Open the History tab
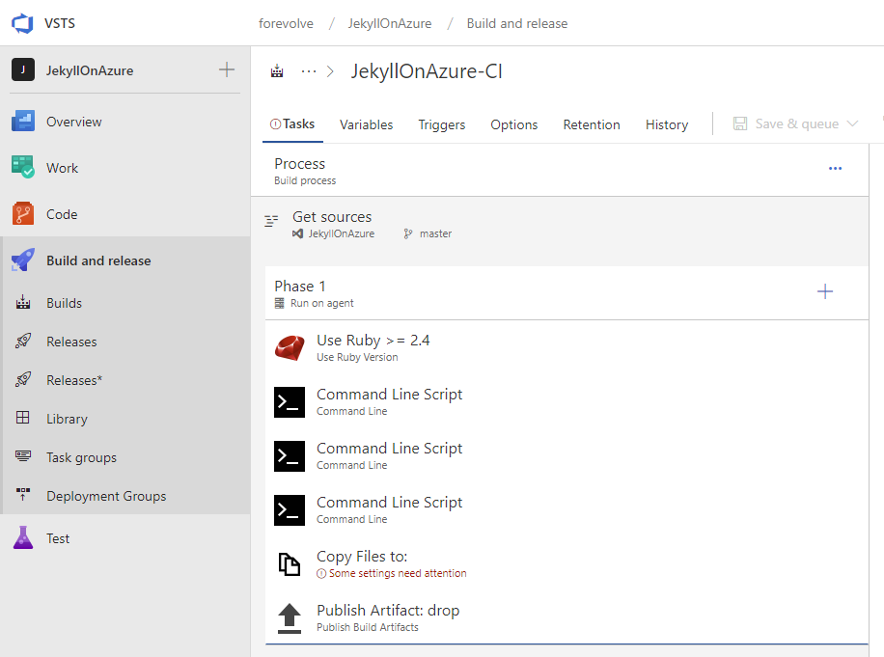Image resolution: width=884 pixels, height=657 pixels. pyautogui.click(x=667, y=125)
